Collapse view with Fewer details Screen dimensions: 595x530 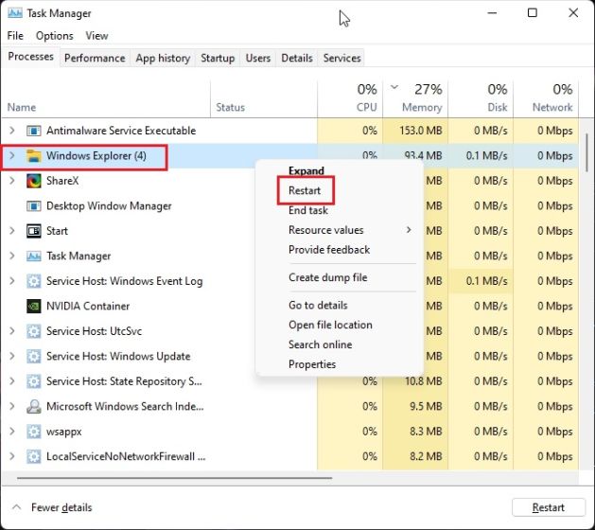point(53,507)
